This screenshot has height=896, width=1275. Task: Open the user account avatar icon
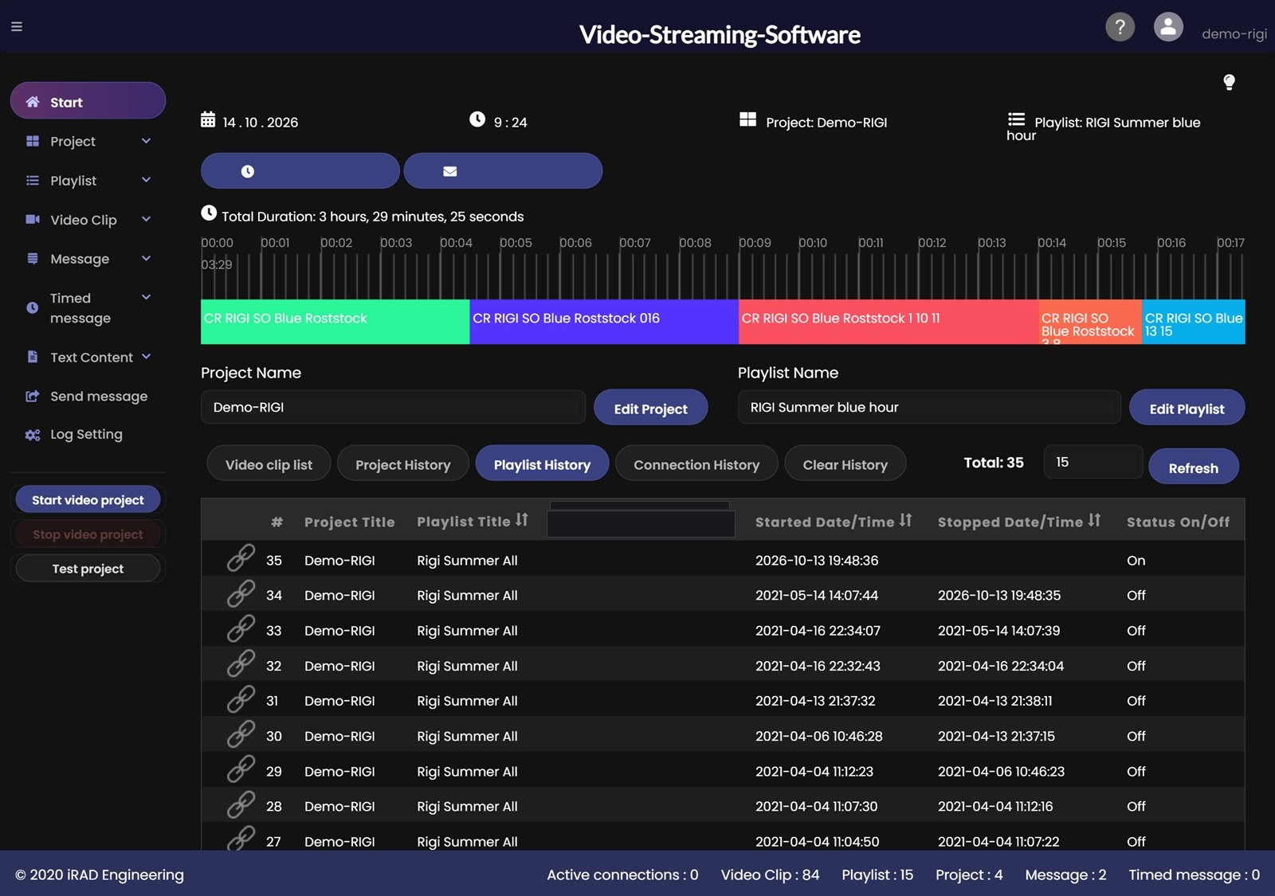(1168, 27)
